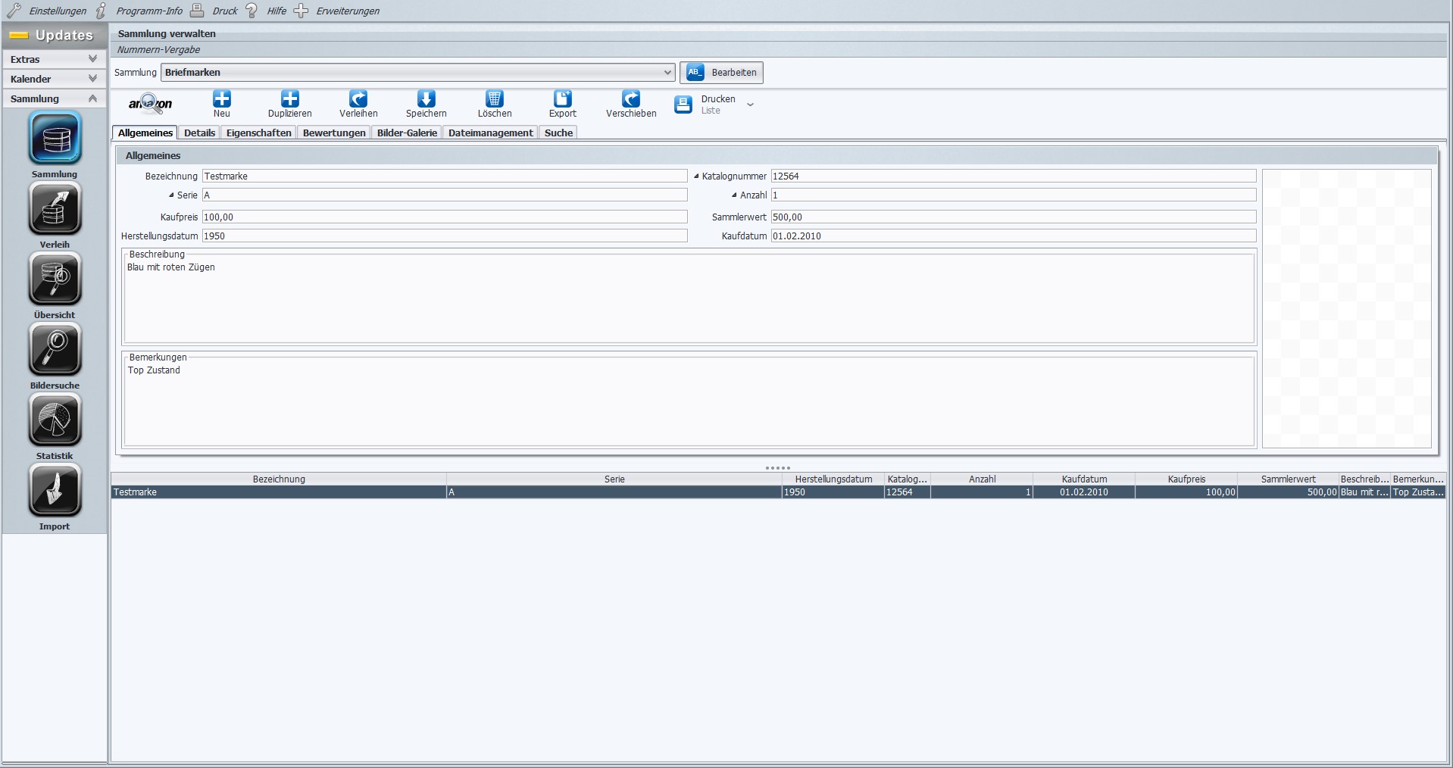Collapse the Sammlung sidebar section

click(x=54, y=98)
